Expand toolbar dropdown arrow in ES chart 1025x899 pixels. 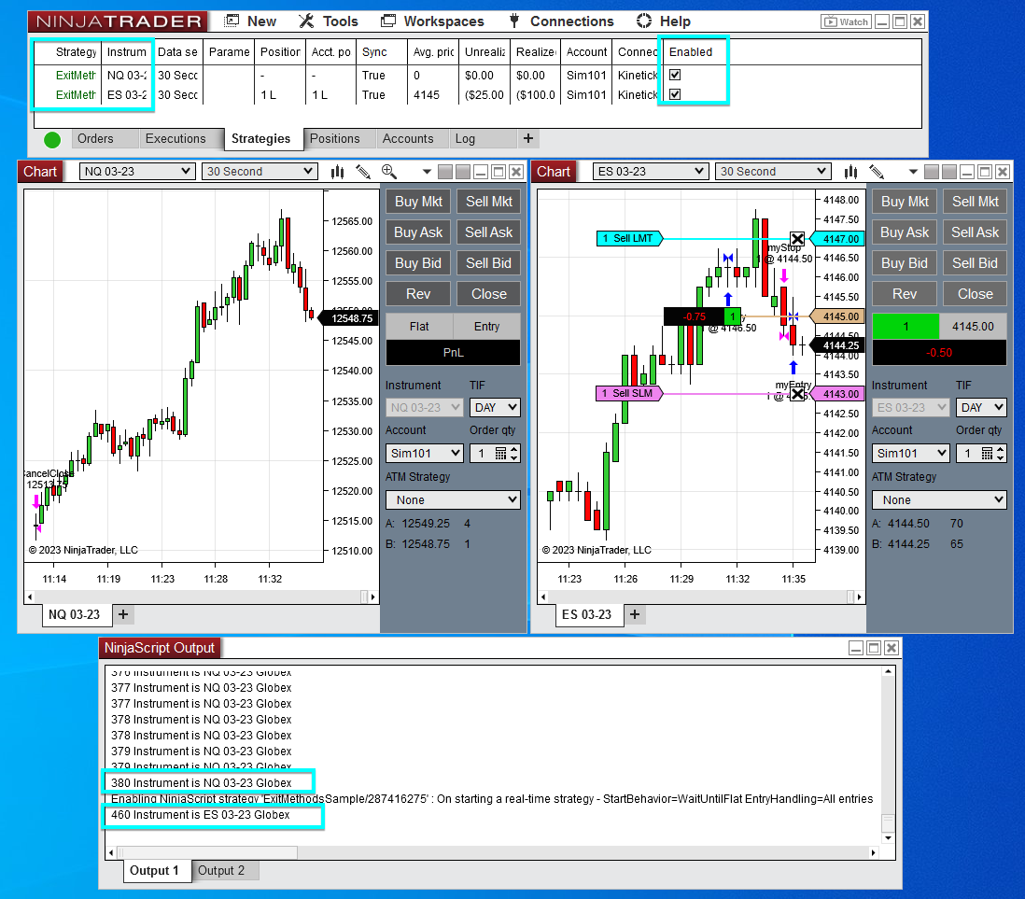point(913,172)
